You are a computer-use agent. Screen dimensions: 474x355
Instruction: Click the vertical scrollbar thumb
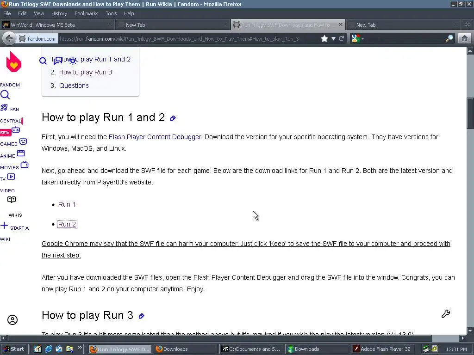pos(470,114)
